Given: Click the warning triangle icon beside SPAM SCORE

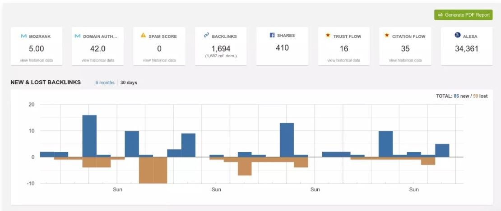Looking at the screenshot, I should [x=143, y=35].
